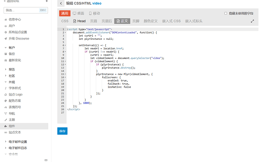Open the Head field tab
This screenshot has height=162, width=275.
coord(79,21)
